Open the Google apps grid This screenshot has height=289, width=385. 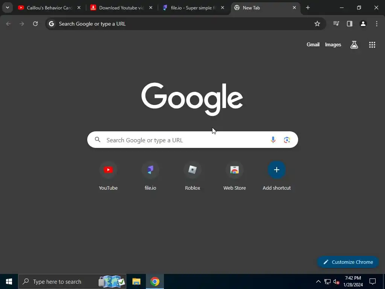coord(372,45)
